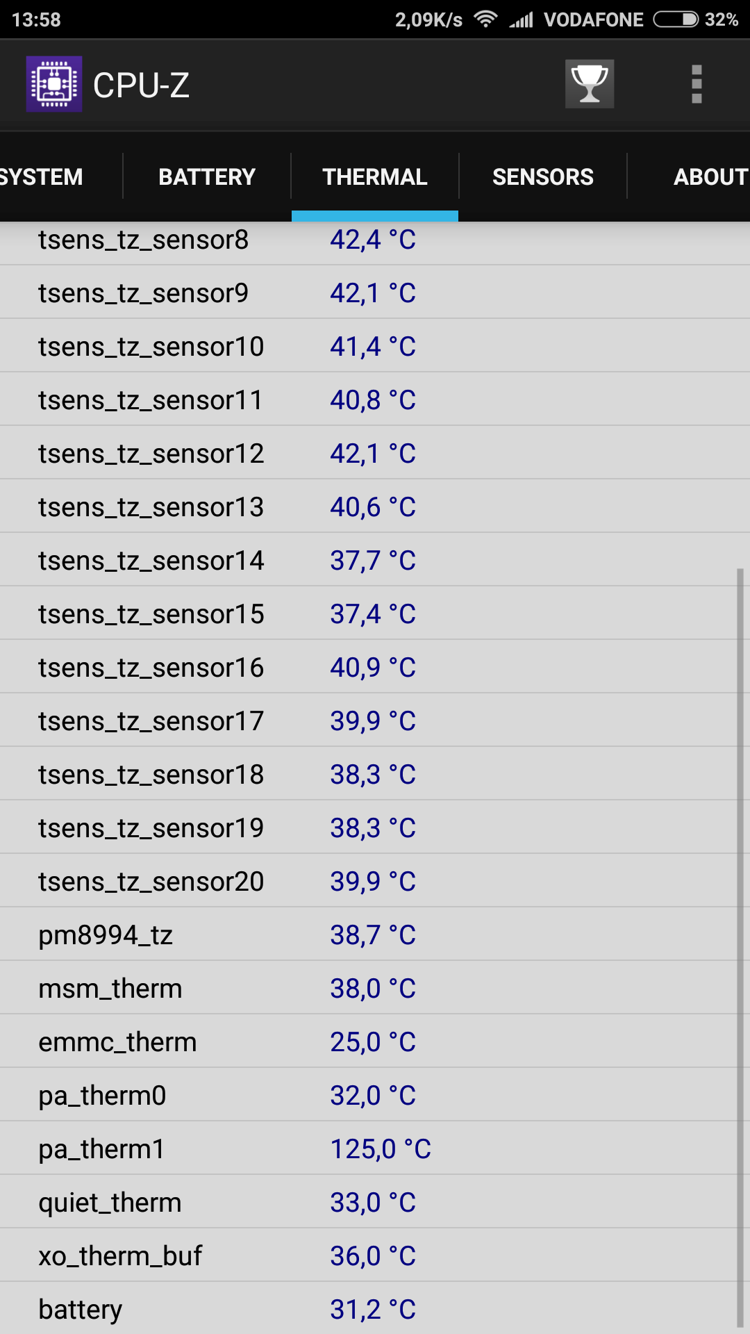Switch to the Sensors tab
Image resolution: width=750 pixels, height=1334 pixels.
[x=542, y=176]
